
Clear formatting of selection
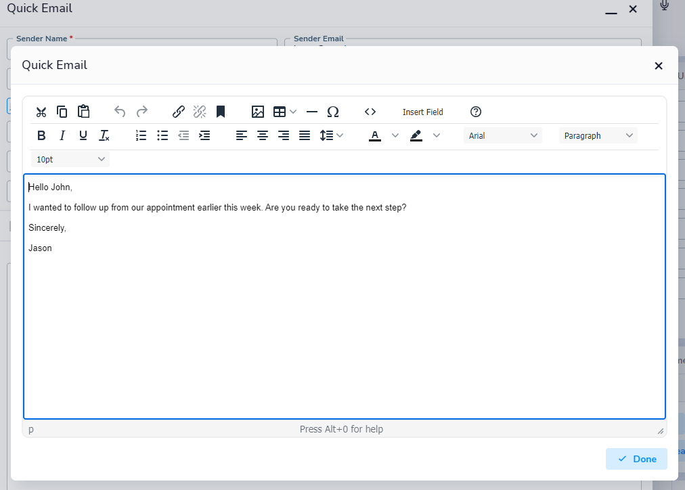pyautogui.click(x=104, y=136)
